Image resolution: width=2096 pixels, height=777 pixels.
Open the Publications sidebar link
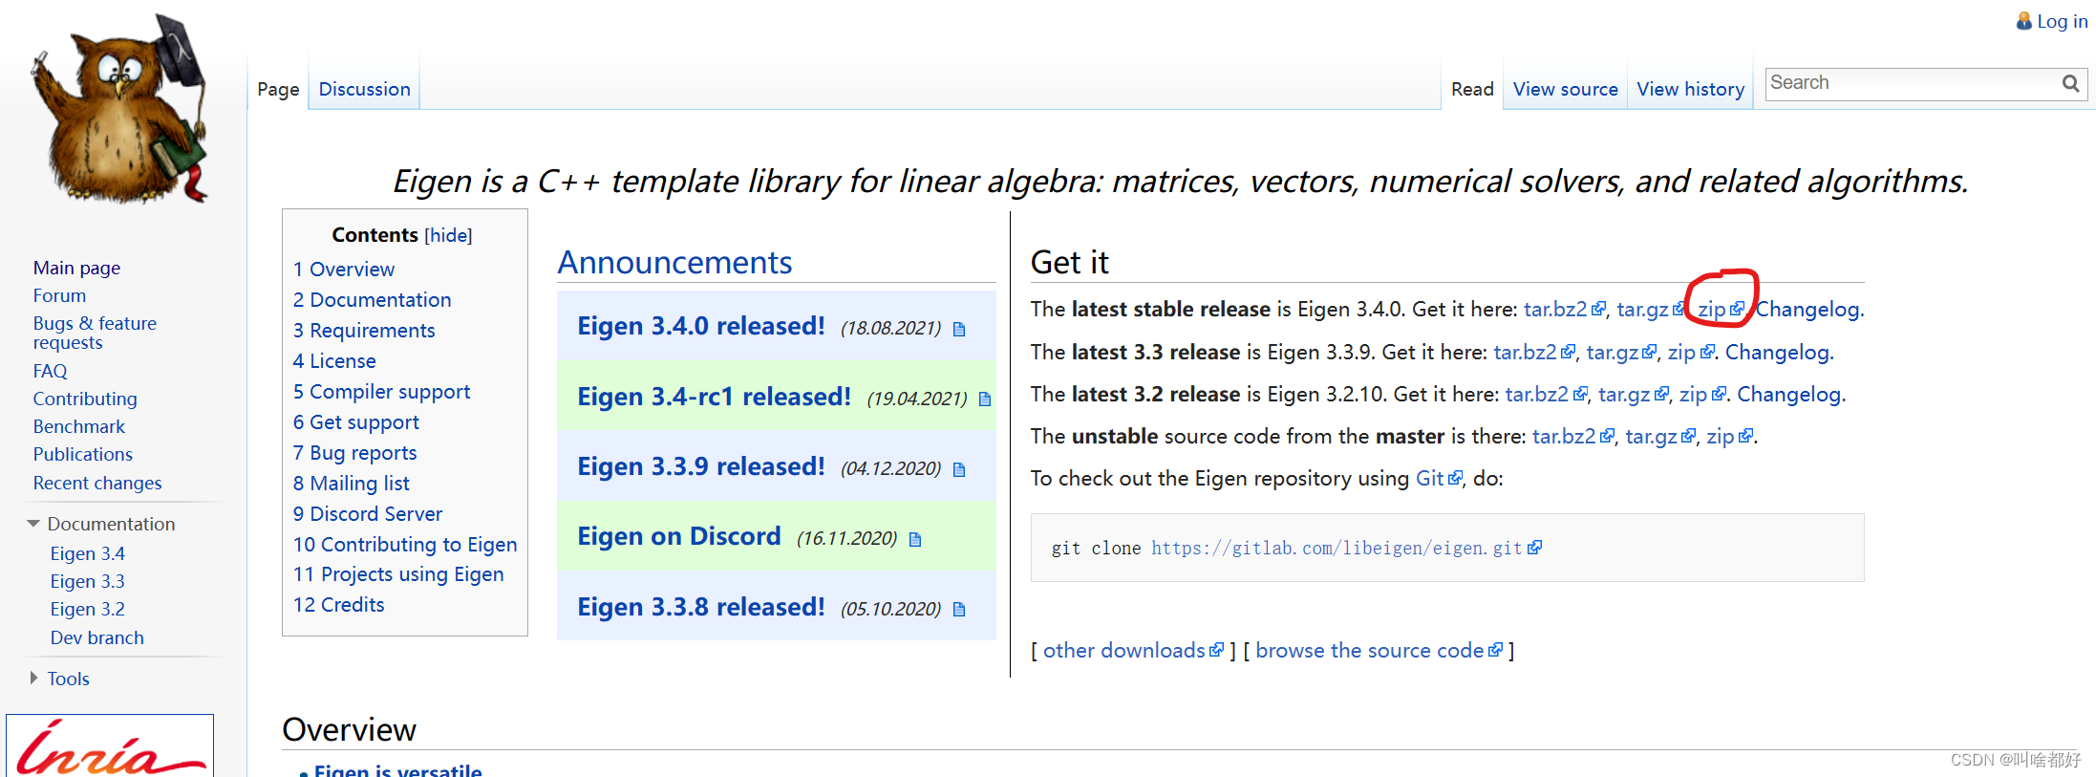83,454
